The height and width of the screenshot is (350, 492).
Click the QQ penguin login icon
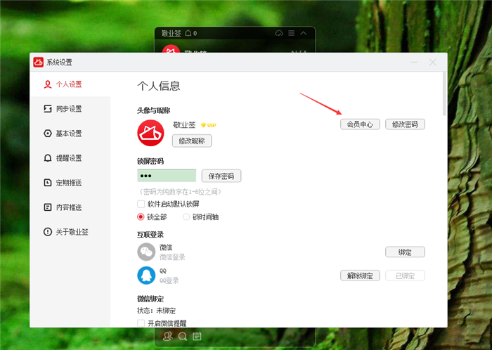coord(146,276)
